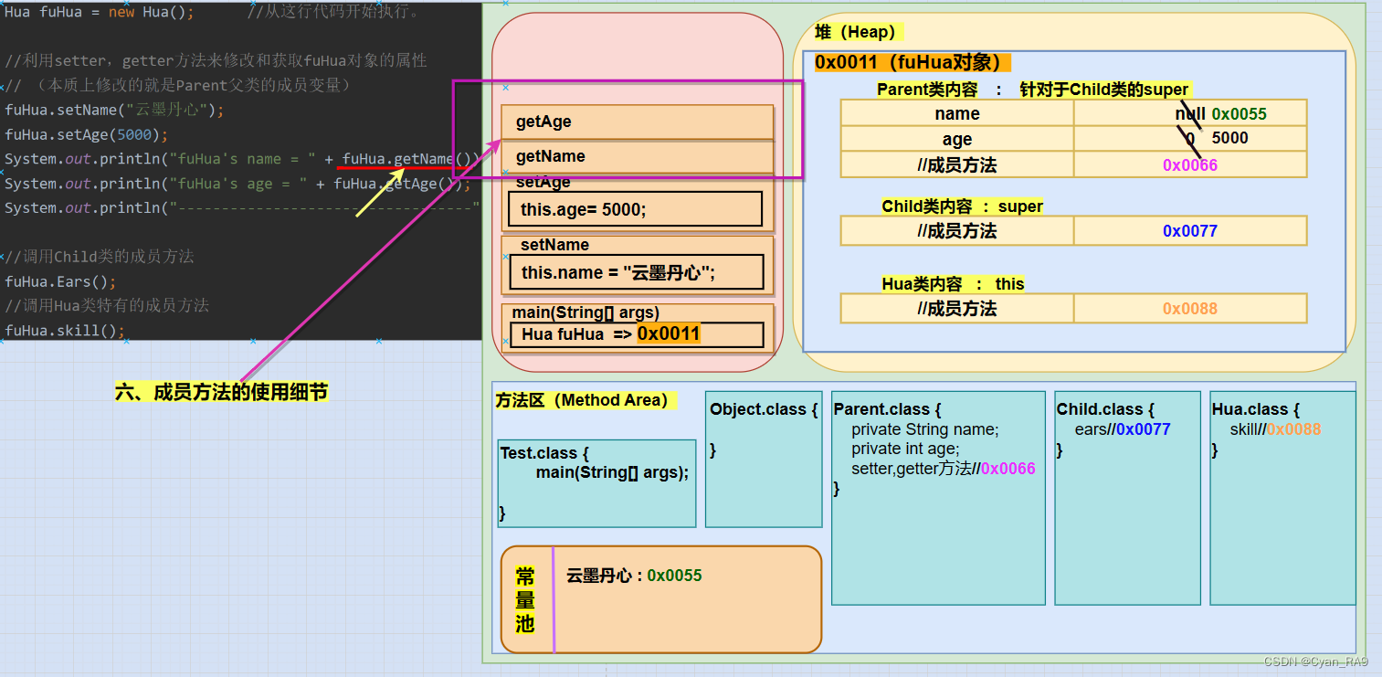Click the 'Hua.class {' title

click(1255, 409)
